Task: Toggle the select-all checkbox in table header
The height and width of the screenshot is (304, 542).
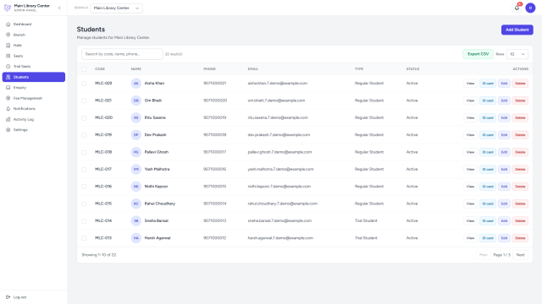Action: (x=84, y=69)
